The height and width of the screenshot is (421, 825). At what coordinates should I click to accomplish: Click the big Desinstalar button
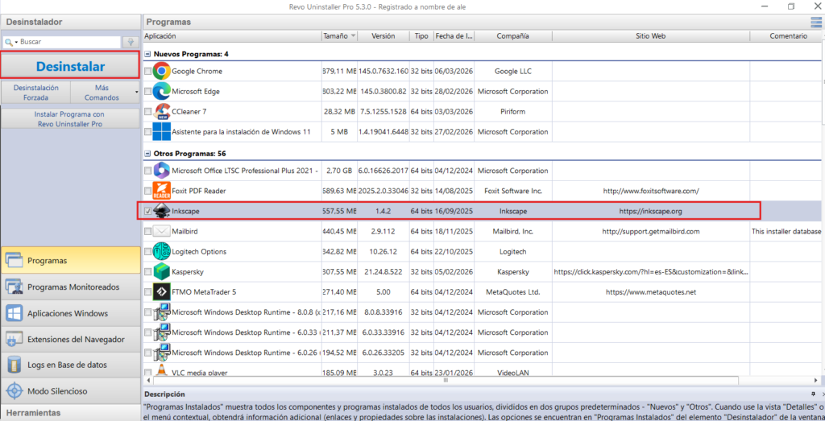(70, 66)
